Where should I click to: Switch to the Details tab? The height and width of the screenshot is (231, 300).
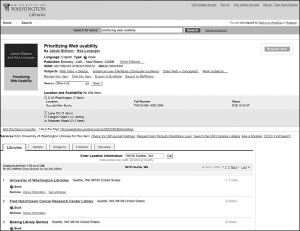[37, 147]
